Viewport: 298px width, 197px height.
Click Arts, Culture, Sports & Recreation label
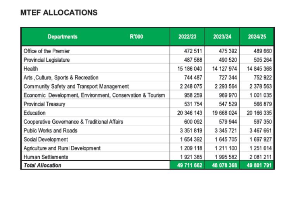click(61, 78)
